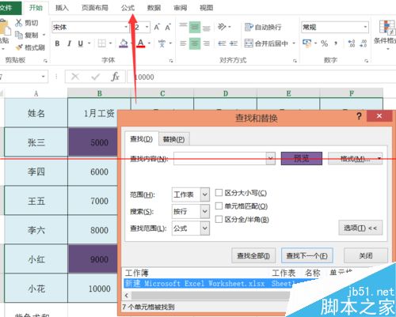This screenshot has height=317, width=396.
Task: Toggle Wrap Text (自动换行)
Action: [263, 27]
